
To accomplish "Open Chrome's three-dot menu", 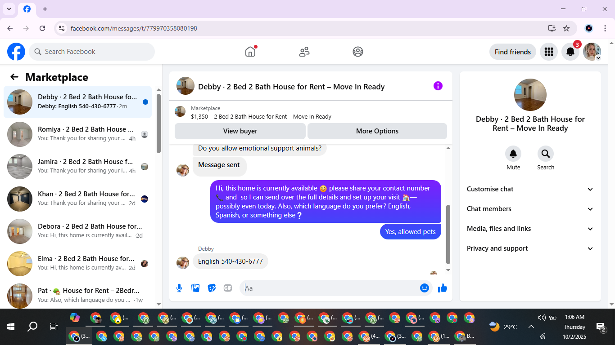I will [605, 28].
